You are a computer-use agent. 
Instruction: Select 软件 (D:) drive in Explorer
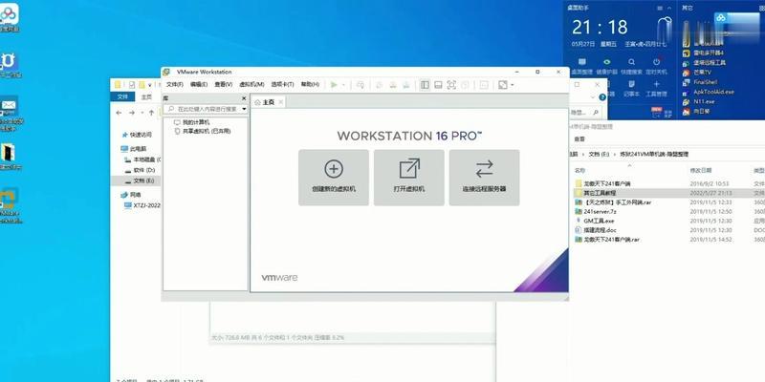tap(139, 170)
